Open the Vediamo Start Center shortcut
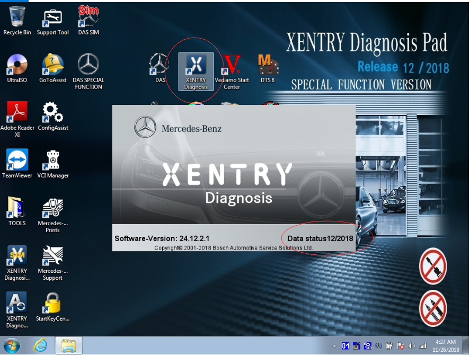470x355 pixels. [232, 72]
